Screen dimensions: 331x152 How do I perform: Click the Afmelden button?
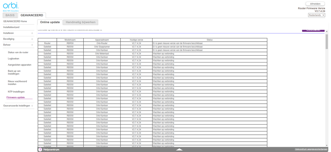(315, 4)
